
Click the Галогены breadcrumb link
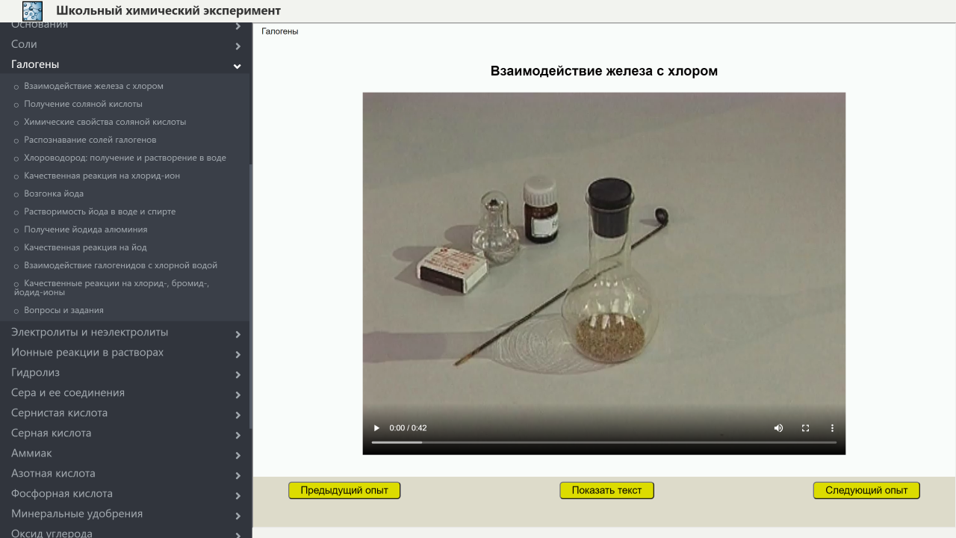click(280, 31)
